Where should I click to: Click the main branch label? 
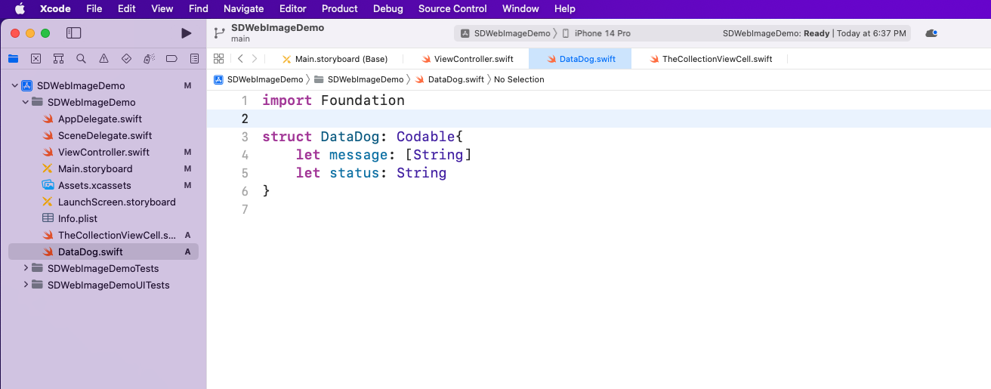point(240,39)
